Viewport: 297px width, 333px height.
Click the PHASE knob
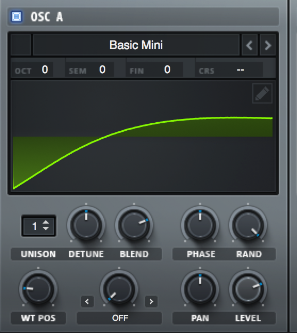point(200,225)
